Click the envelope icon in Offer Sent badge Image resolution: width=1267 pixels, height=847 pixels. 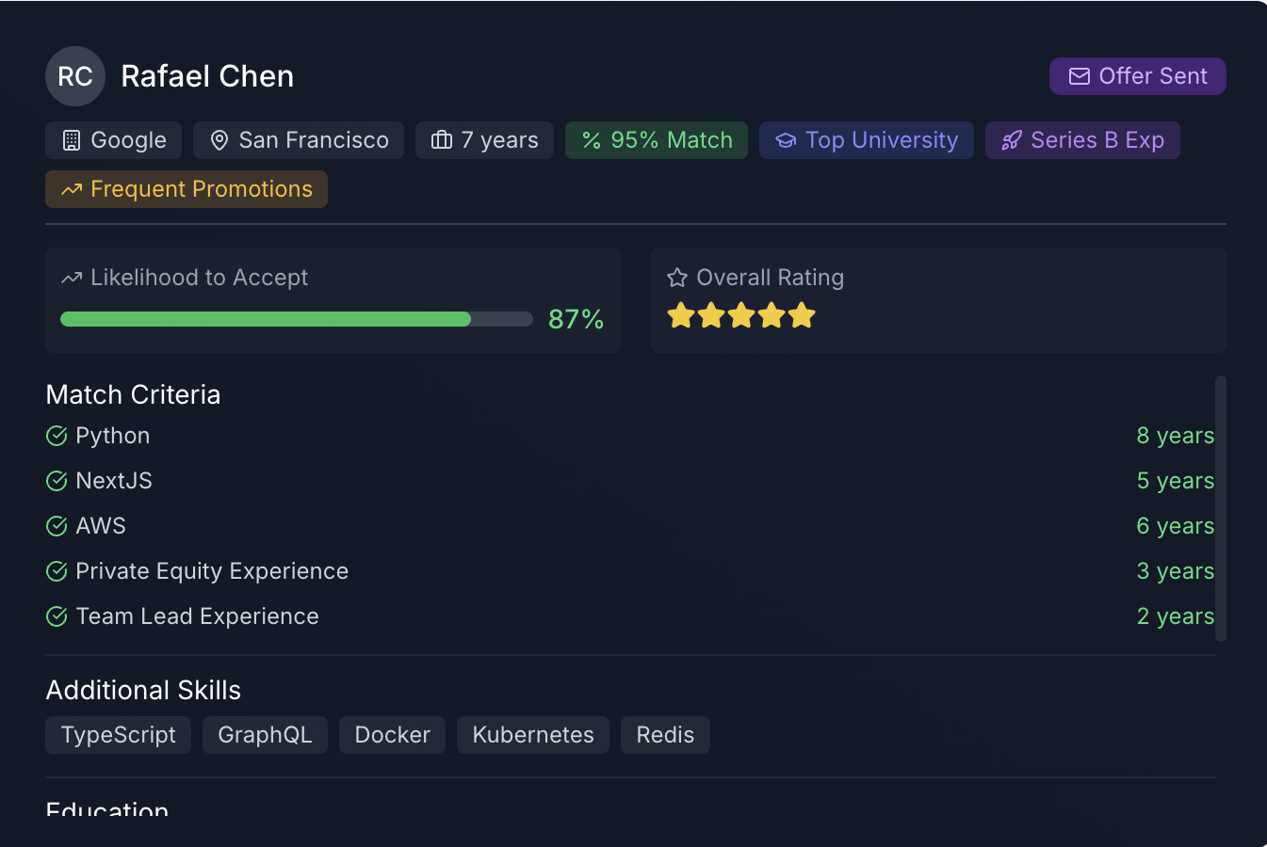click(1078, 76)
